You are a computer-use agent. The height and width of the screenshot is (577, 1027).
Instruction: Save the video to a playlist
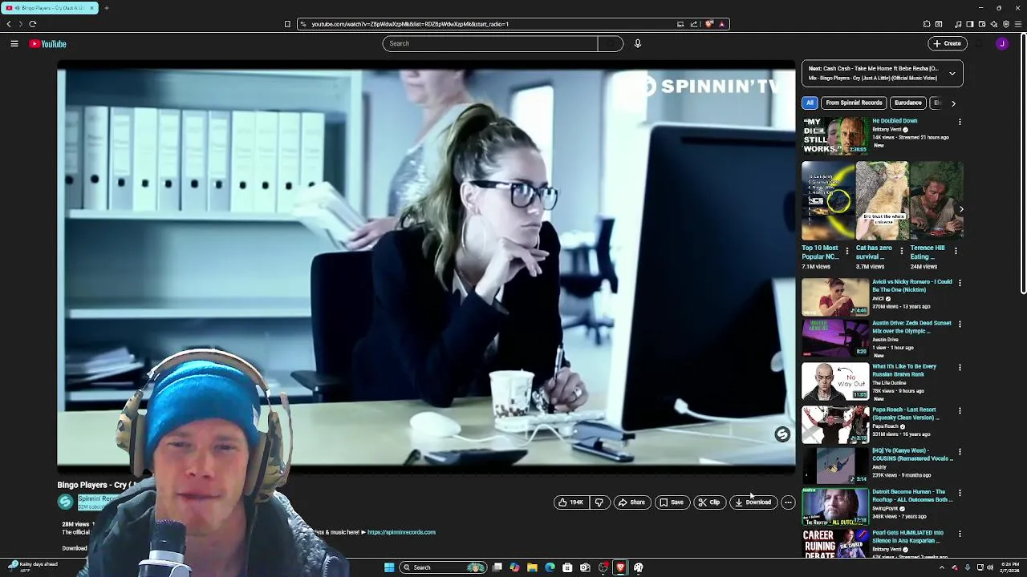(672, 502)
